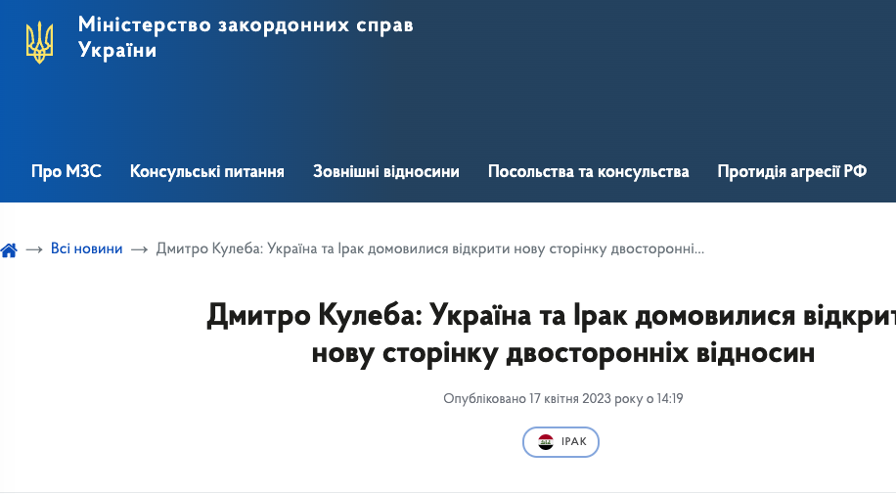The image size is (896, 494).
Task: Click headline line 'нову сторінку двосторонніх відносин'
Action: coord(562,353)
